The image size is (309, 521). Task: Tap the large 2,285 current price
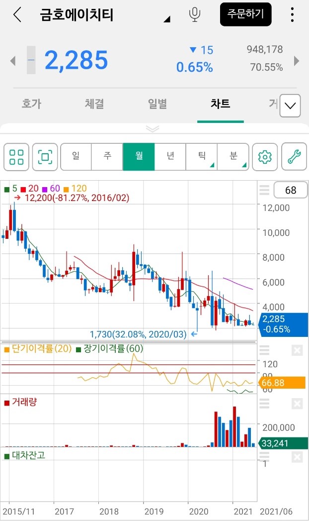coord(76,61)
